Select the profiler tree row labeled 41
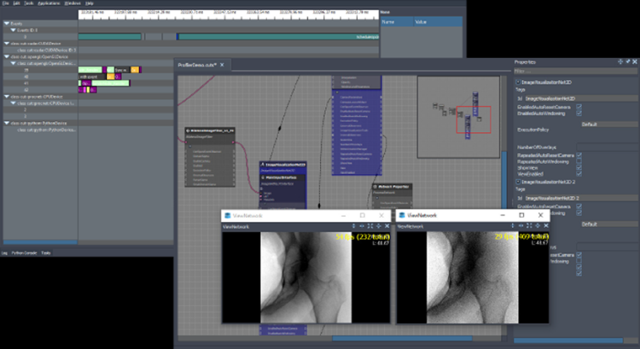The width and height of the screenshot is (640, 349). point(40,84)
